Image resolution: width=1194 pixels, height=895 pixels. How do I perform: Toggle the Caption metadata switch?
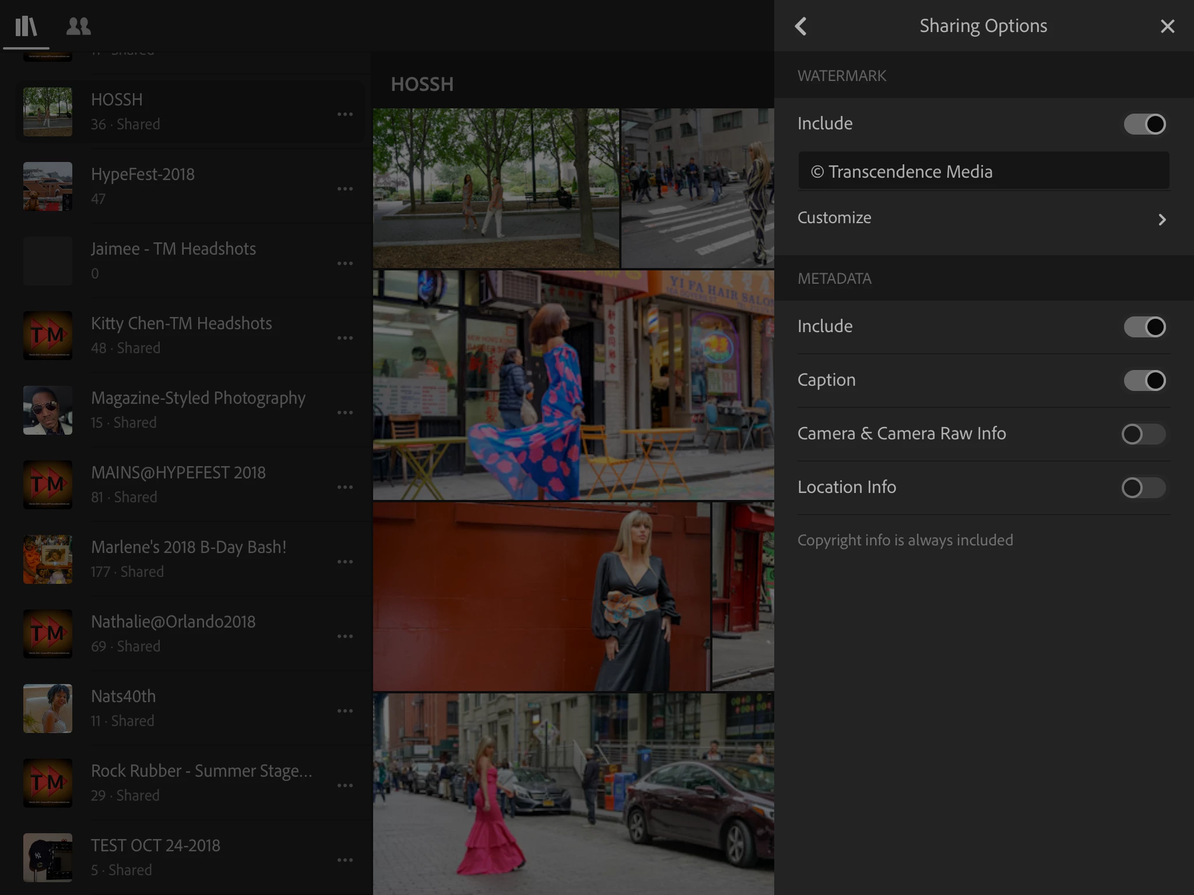tap(1144, 380)
